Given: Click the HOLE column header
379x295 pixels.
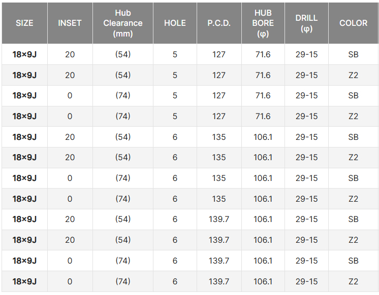Looking at the screenshot, I should tap(175, 23).
